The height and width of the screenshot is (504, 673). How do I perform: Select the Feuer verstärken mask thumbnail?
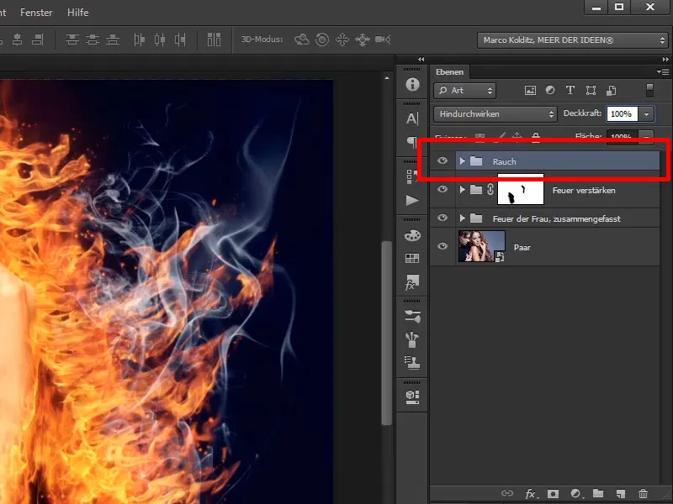coord(521,189)
